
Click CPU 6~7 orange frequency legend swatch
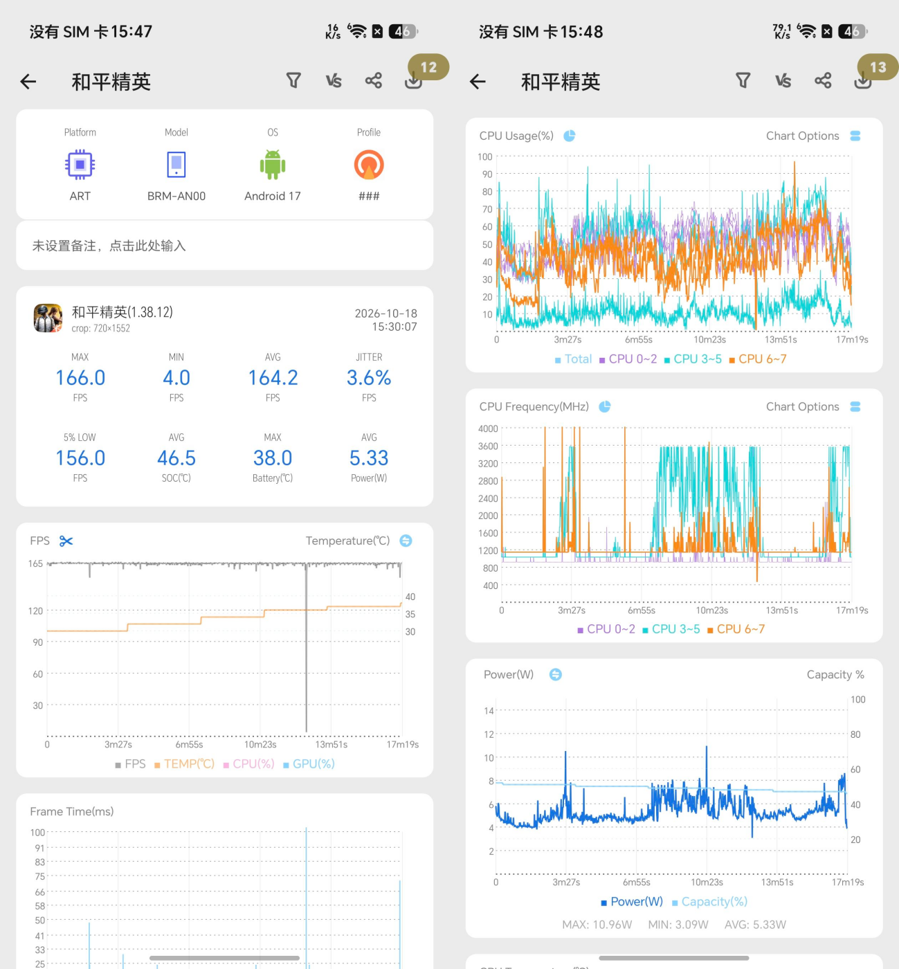711,630
